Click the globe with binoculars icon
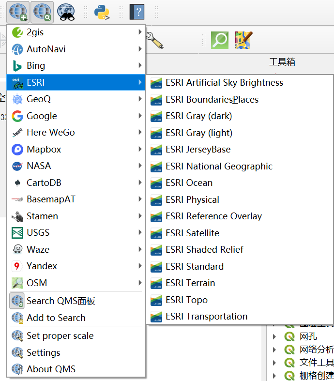The height and width of the screenshot is (381, 334). (x=66, y=12)
